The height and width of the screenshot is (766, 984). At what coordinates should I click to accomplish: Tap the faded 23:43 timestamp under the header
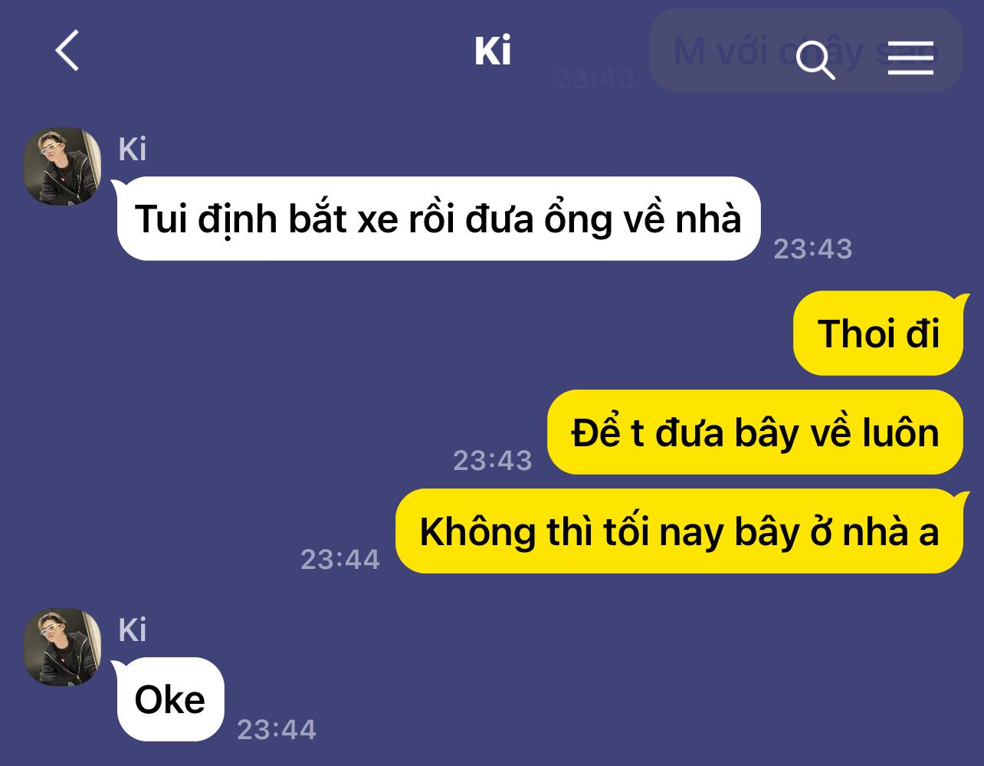pos(595,78)
